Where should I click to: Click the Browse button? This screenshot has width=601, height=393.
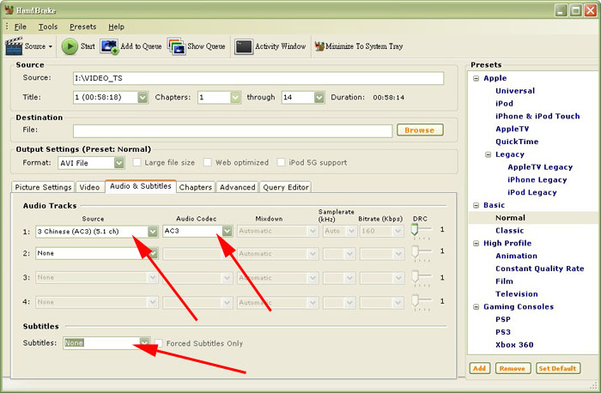[419, 130]
